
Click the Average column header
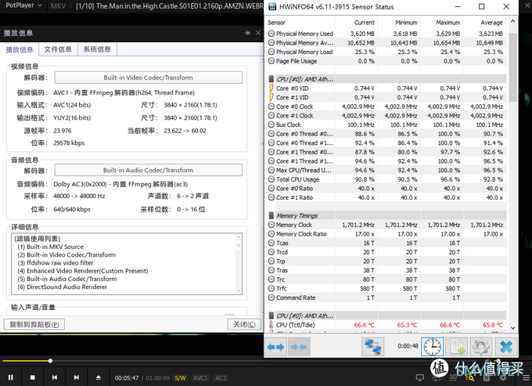click(x=484, y=23)
